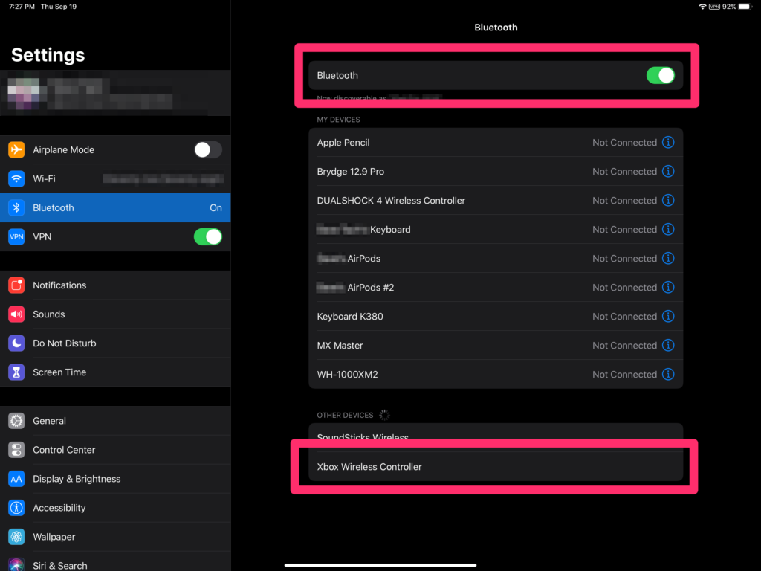Open info for WH-1000XM2
Image resolution: width=761 pixels, height=571 pixels.
[668, 375]
